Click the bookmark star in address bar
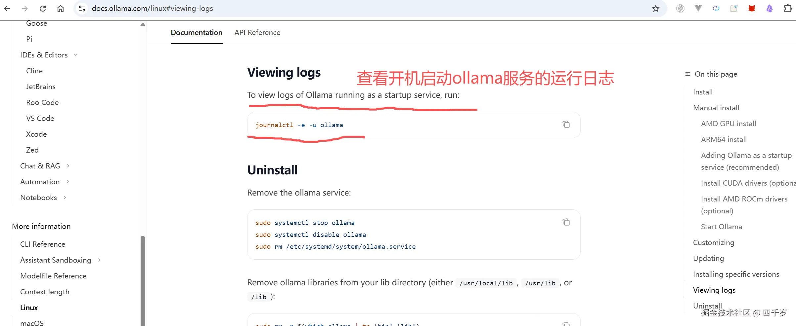This screenshot has width=796, height=326. click(655, 8)
